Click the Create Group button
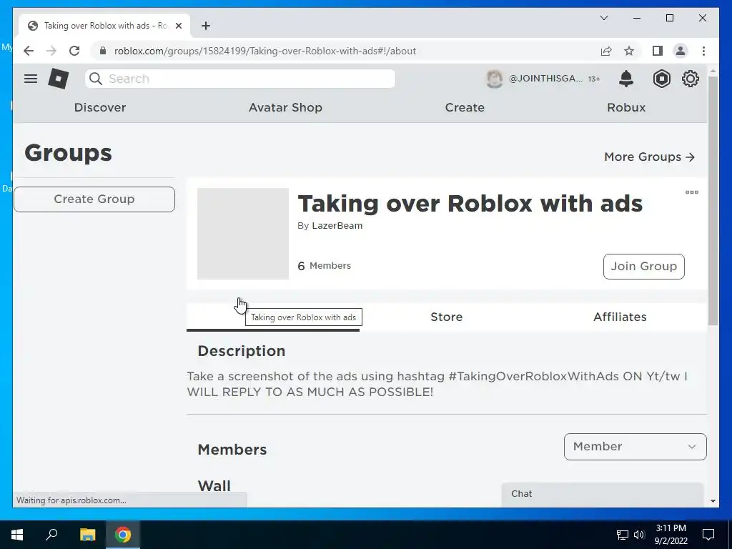Screen dimensions: 732x549 tap(94, 199)
